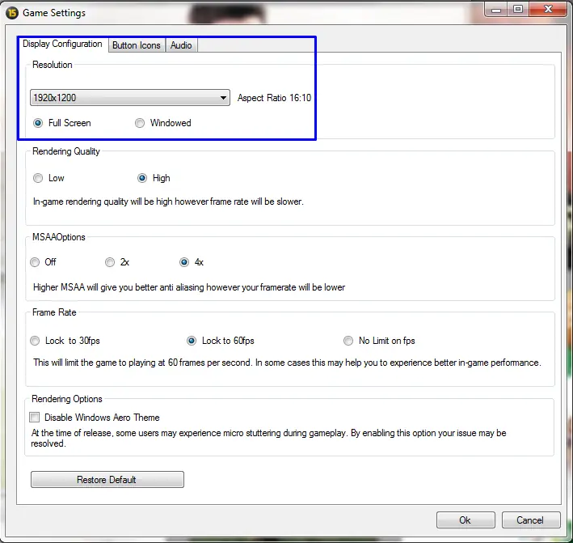This screenshot has width=573, height=543.
Task: Click the MSAAOptions group label
Action: click(59, 237)
